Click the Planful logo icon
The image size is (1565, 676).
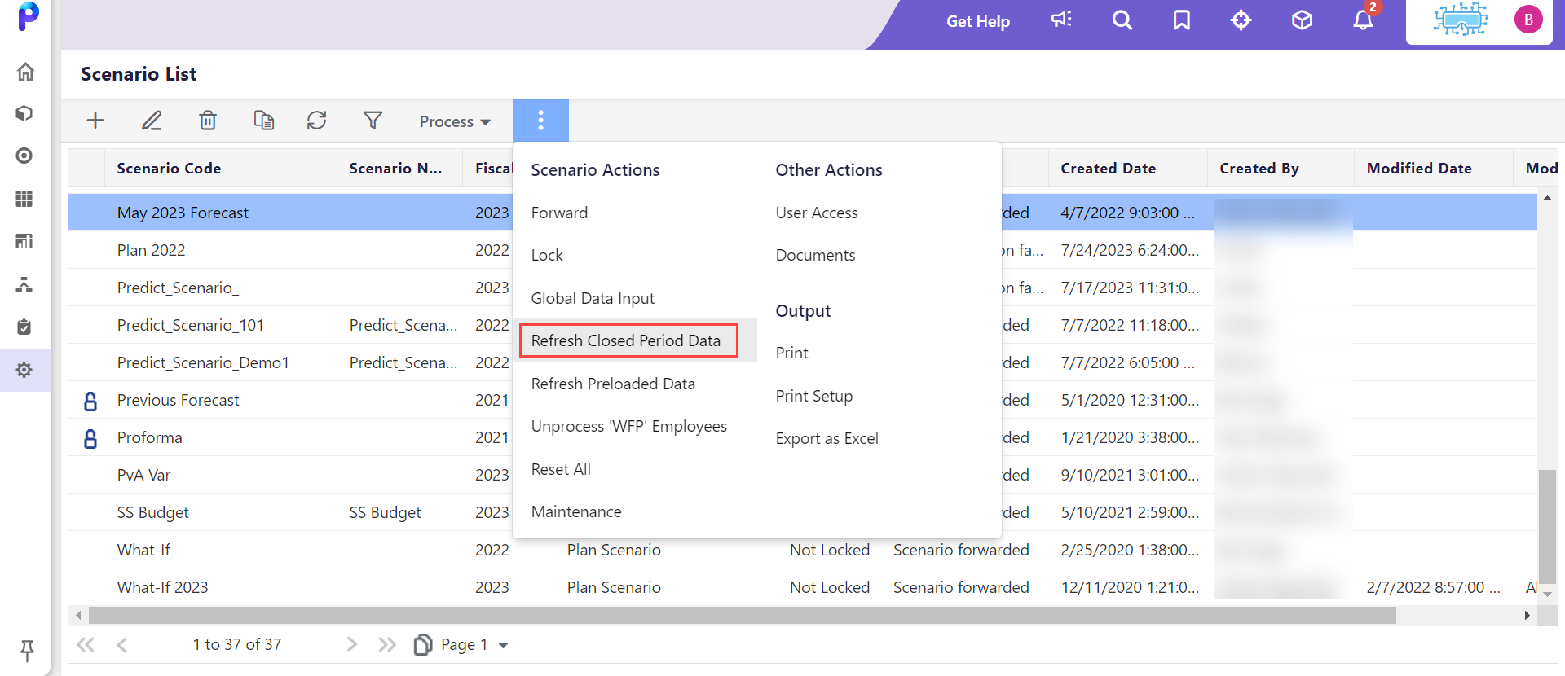28,16
